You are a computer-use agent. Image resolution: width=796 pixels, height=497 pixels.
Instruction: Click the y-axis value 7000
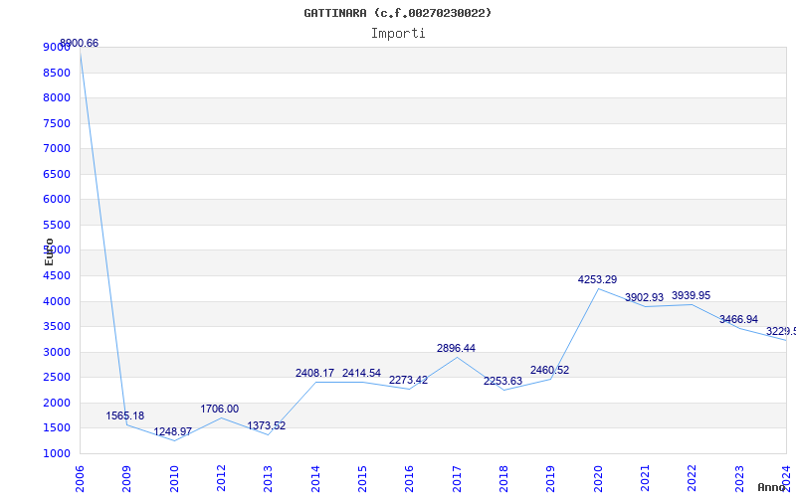click(57, 148)
